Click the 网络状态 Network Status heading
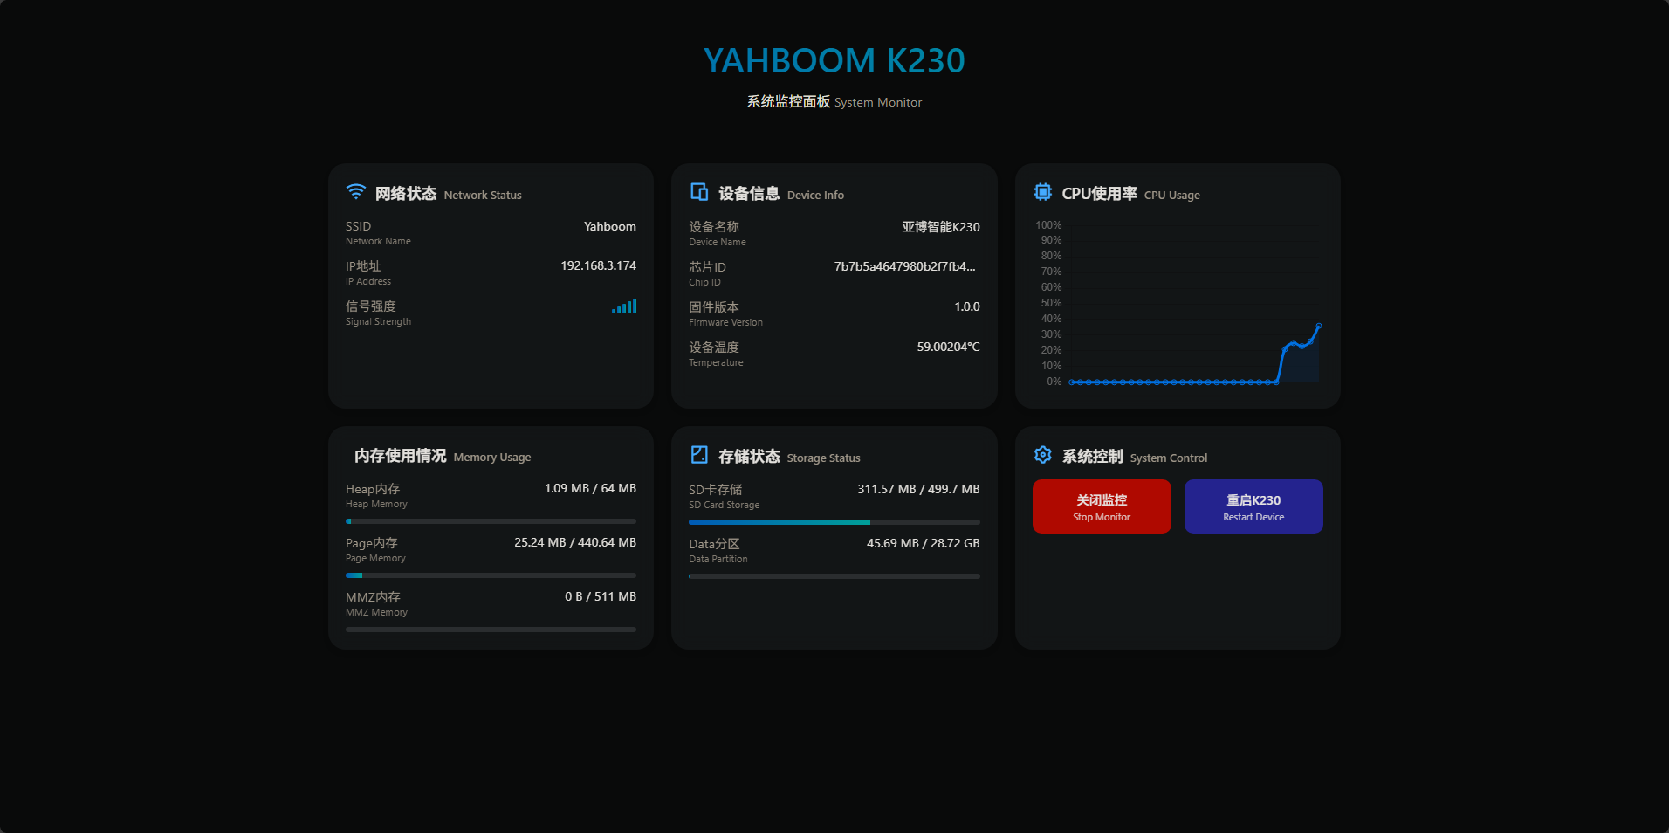The width and height of the screenshot is (1669, 833). [x=449, y=194]
